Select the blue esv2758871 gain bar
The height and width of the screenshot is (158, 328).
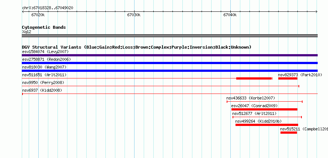point(170,63)
